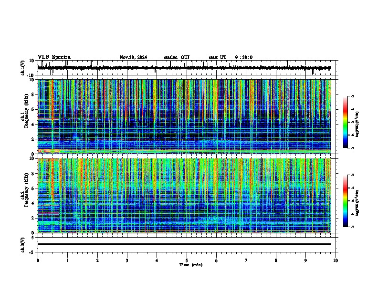Click the ch.2 spectrogram 6 kHz tick label
The image size is (378, 292).
click(33, 188)
